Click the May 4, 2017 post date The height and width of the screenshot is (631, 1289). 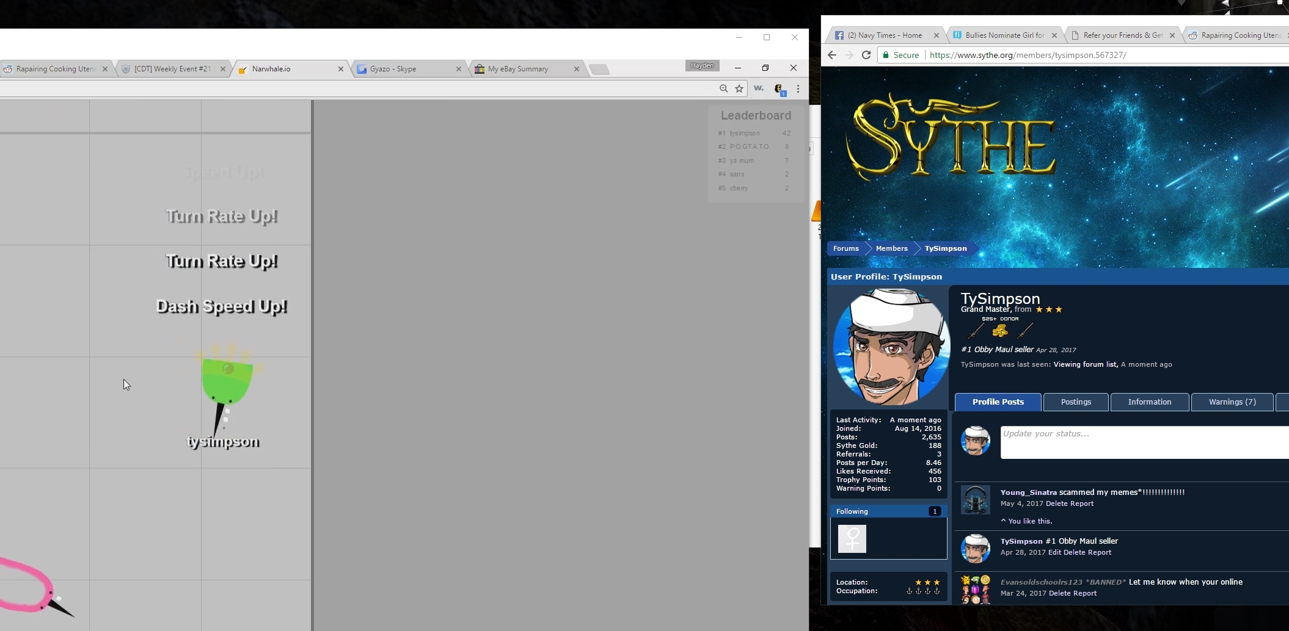[x=1021, y=503]
